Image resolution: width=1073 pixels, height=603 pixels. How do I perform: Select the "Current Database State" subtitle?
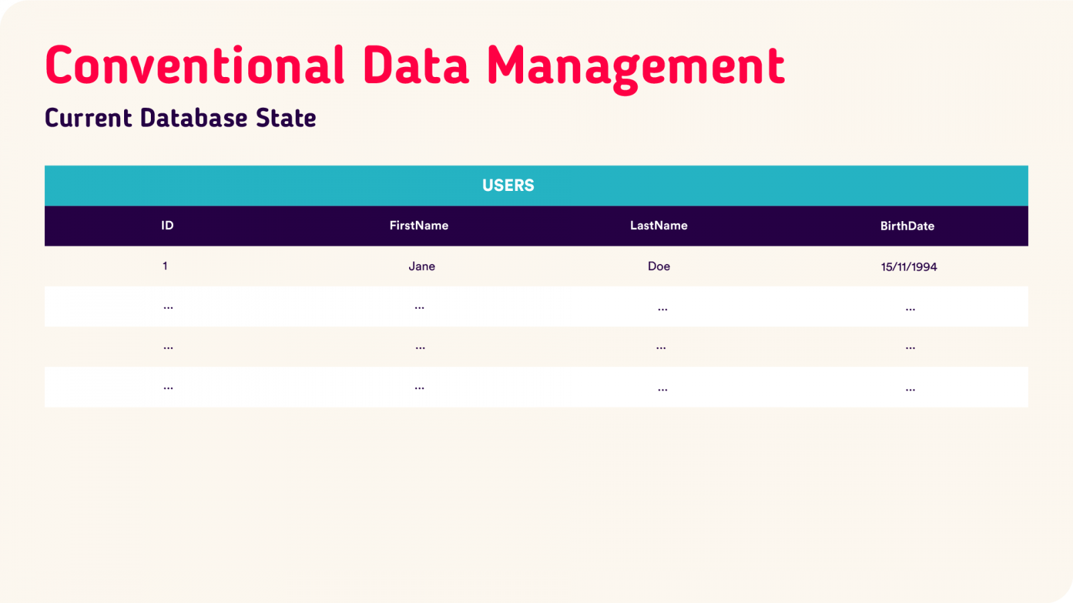180,118
